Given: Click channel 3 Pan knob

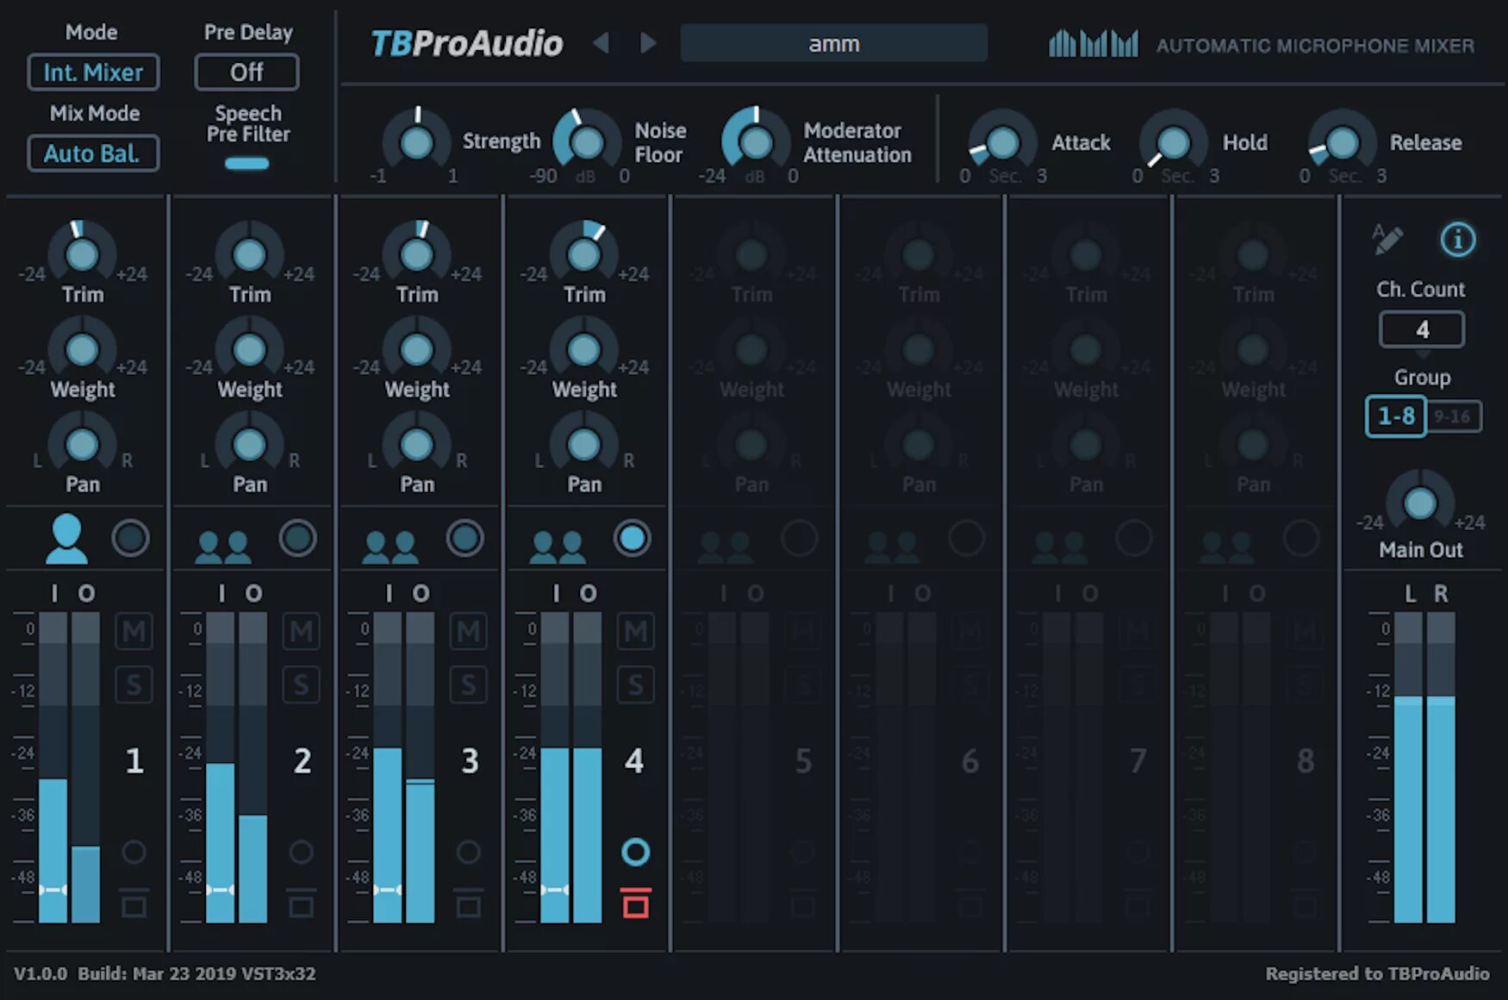Looking at the screenshot, I should 417,444.
